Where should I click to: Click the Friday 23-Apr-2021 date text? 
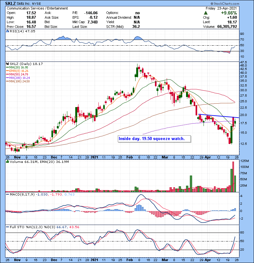221,8
